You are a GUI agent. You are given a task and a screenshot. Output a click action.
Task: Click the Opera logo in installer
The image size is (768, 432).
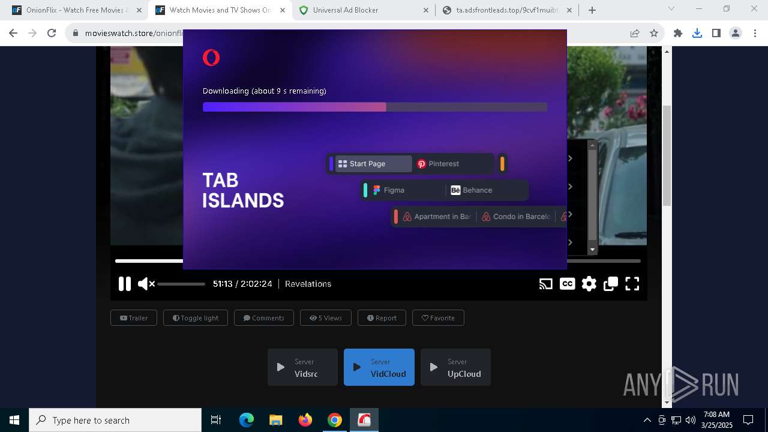[211, 58]
